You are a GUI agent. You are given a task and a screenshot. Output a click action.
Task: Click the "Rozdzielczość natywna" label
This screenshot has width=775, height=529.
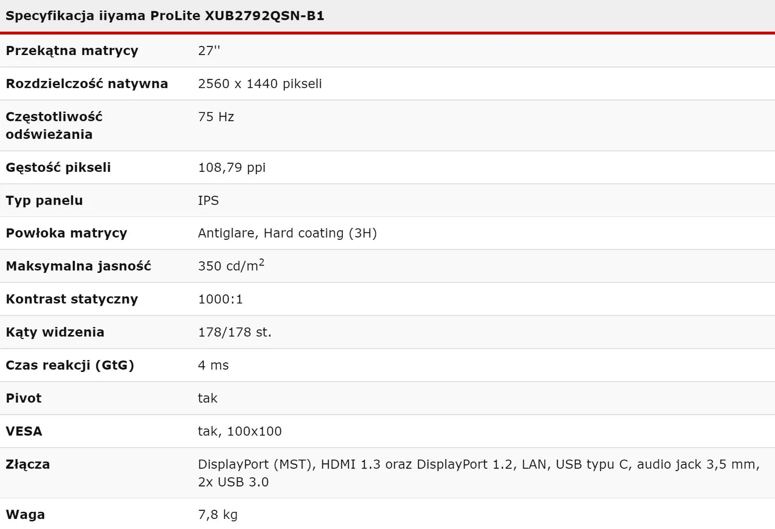coord(87,84)
